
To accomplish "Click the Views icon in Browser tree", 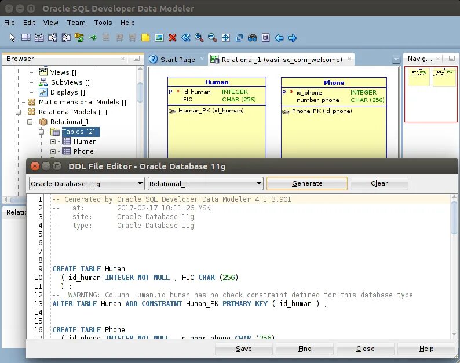I will click(x=43, y=72).
